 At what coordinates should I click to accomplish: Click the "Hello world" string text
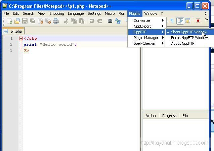57,44
